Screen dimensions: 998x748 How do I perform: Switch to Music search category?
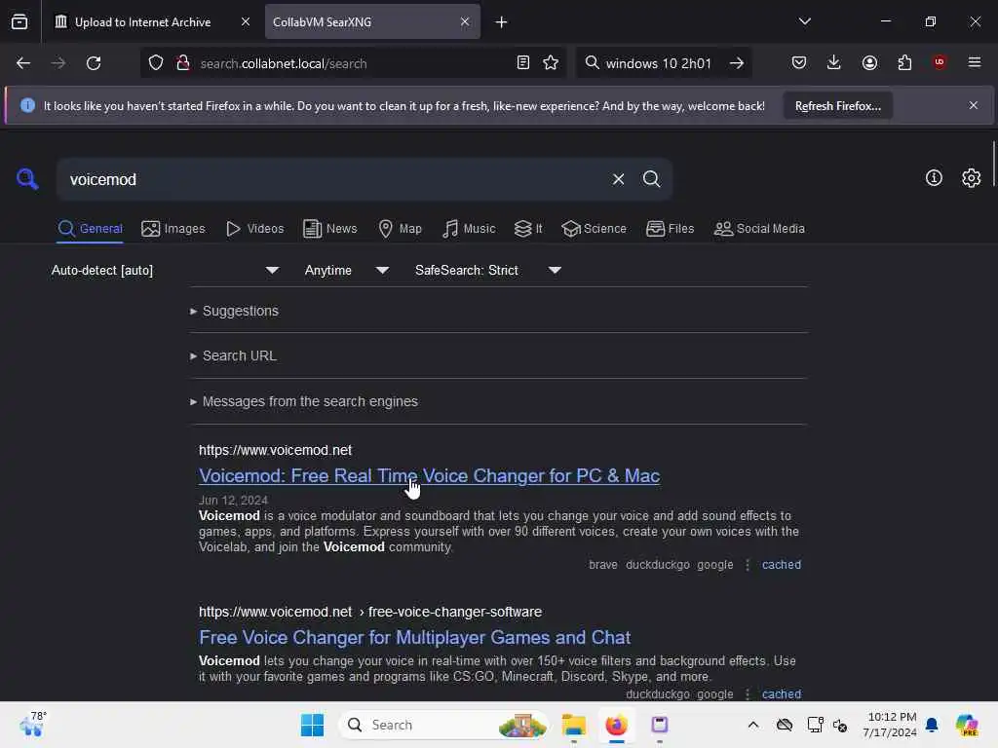469,228
